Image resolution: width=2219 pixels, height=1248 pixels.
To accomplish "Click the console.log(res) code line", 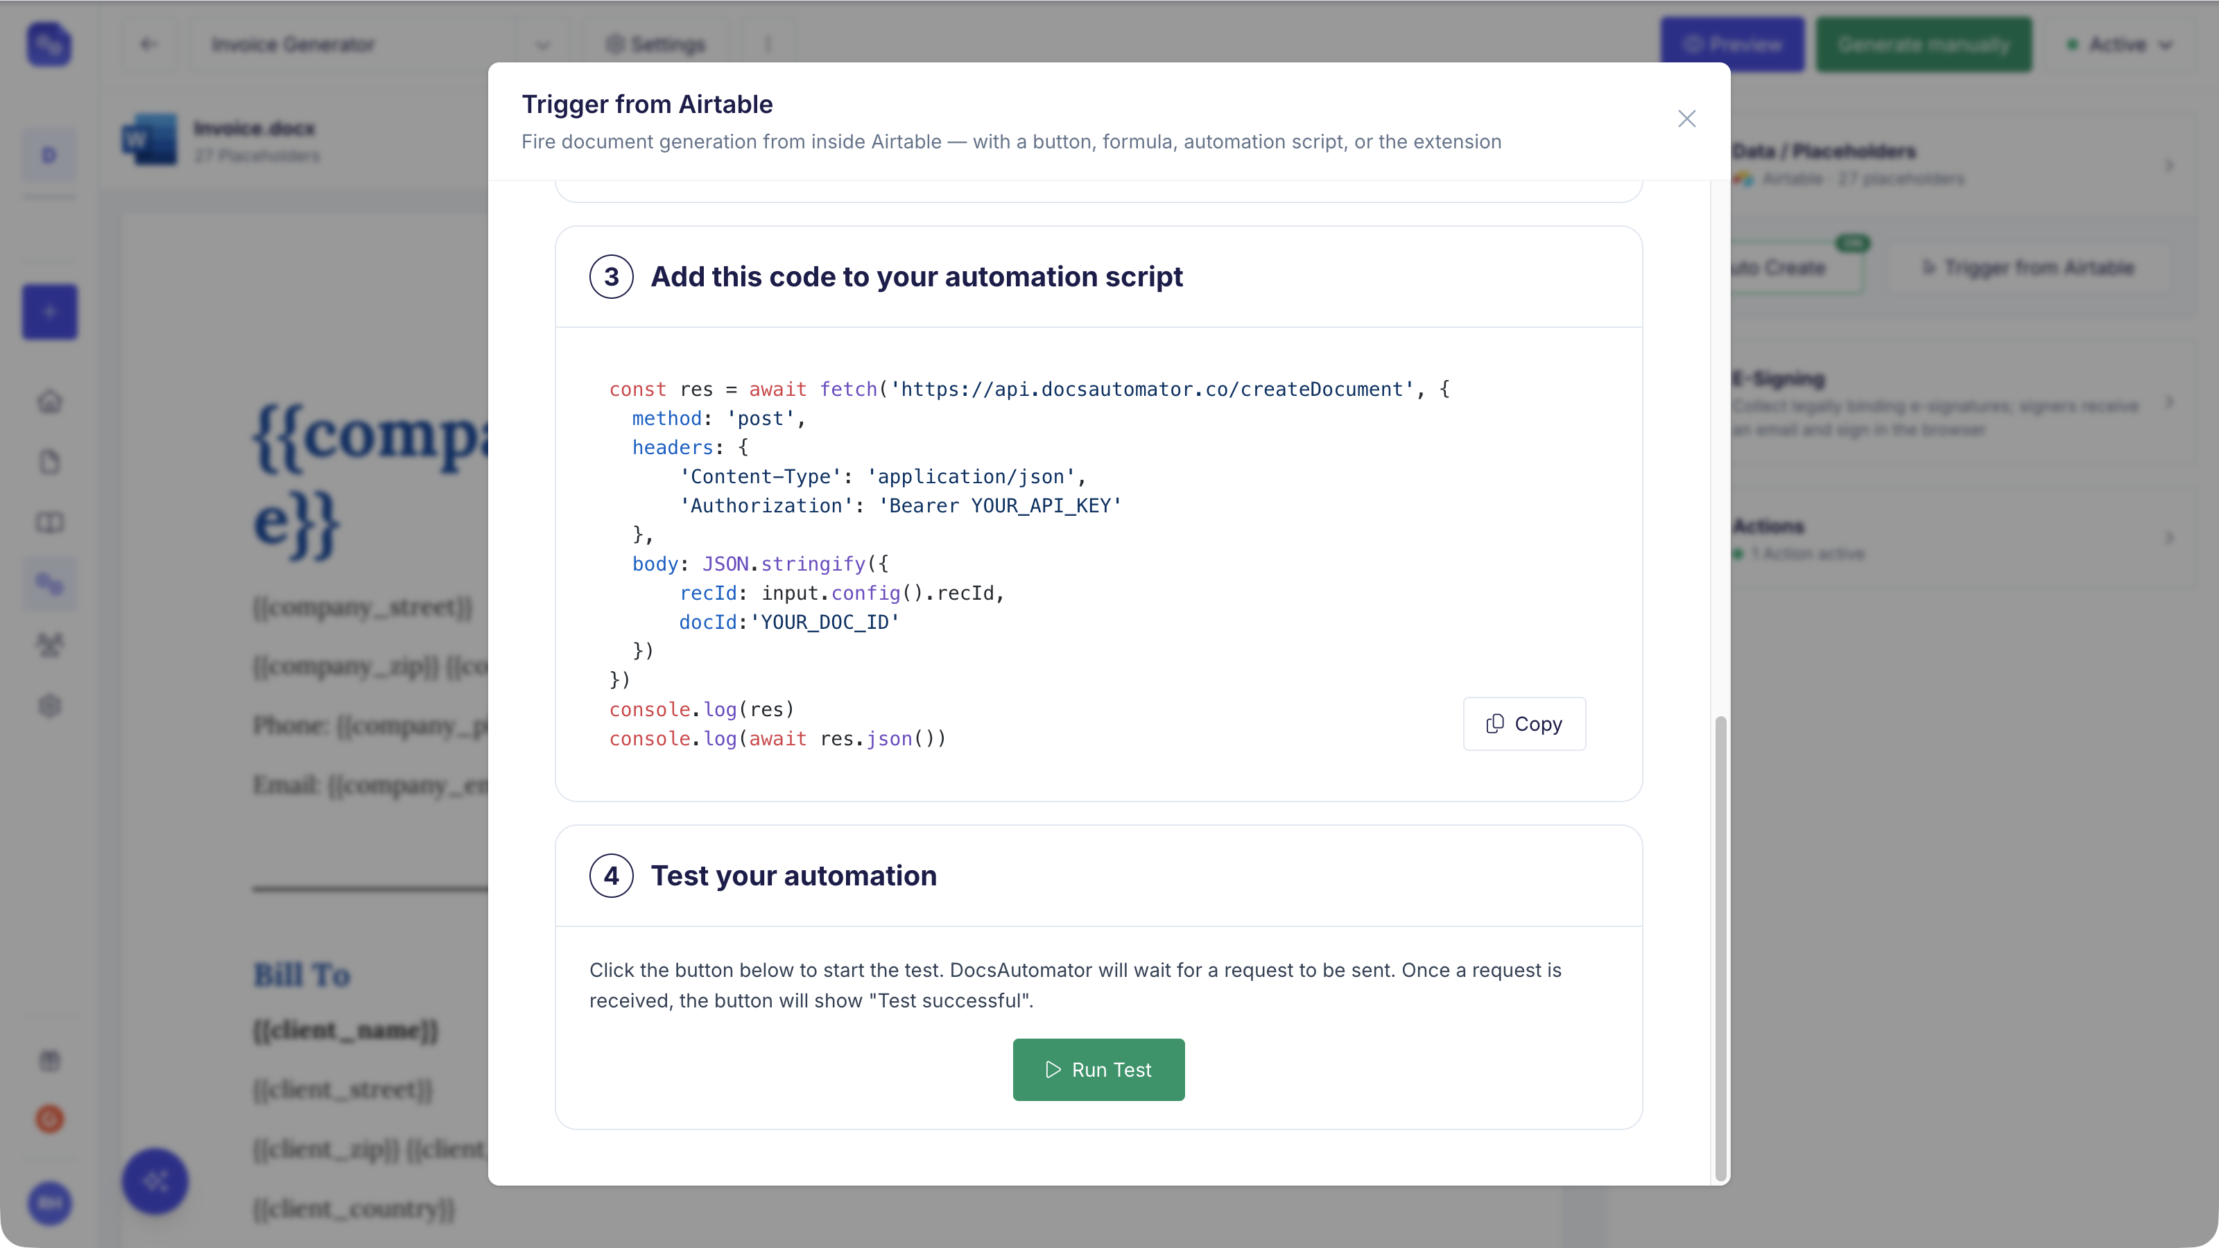I will click(x=701, y=709).
